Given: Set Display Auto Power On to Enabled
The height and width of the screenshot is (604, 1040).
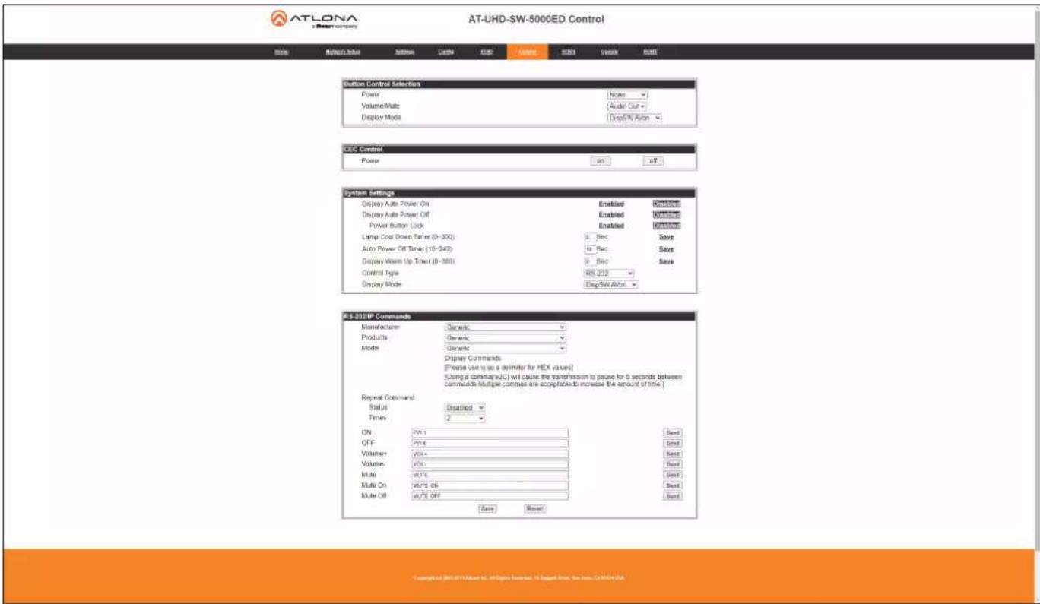Looking at the screenshot, I should tap(611, 204).
